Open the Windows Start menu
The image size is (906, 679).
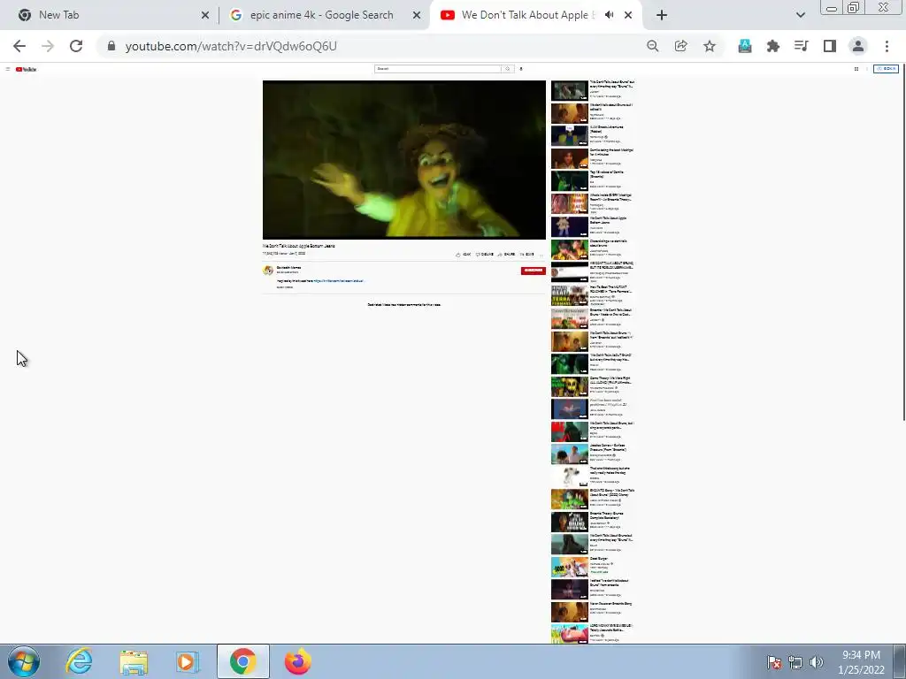24,661
